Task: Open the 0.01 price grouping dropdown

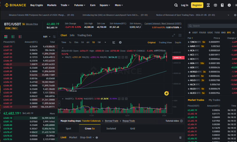Action: point(47,37)
